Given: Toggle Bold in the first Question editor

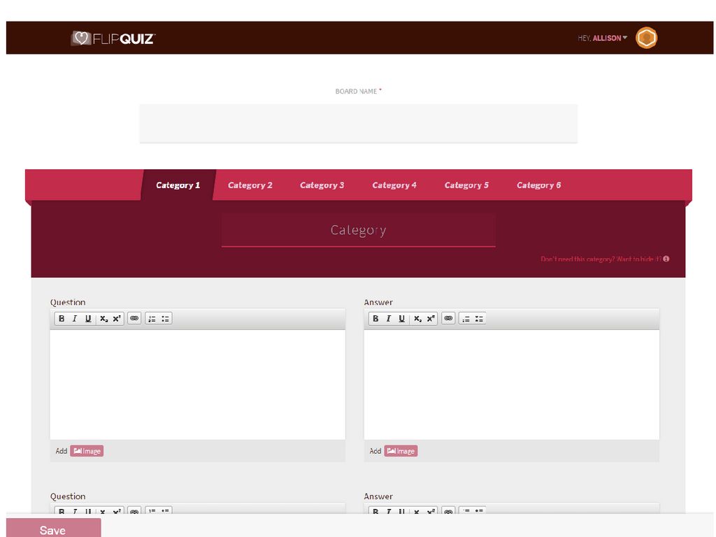Looking at the screenshot, I should point(62,319).
